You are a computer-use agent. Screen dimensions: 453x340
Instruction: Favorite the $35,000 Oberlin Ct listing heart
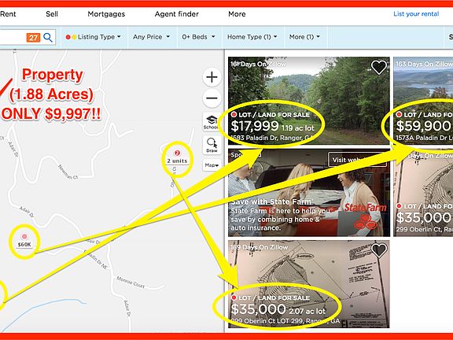379,250
